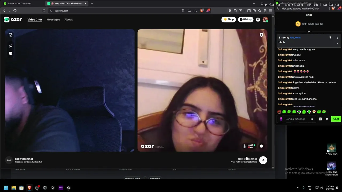
Task: Click the Previous Page link
Action: click(x=133, y=178)
